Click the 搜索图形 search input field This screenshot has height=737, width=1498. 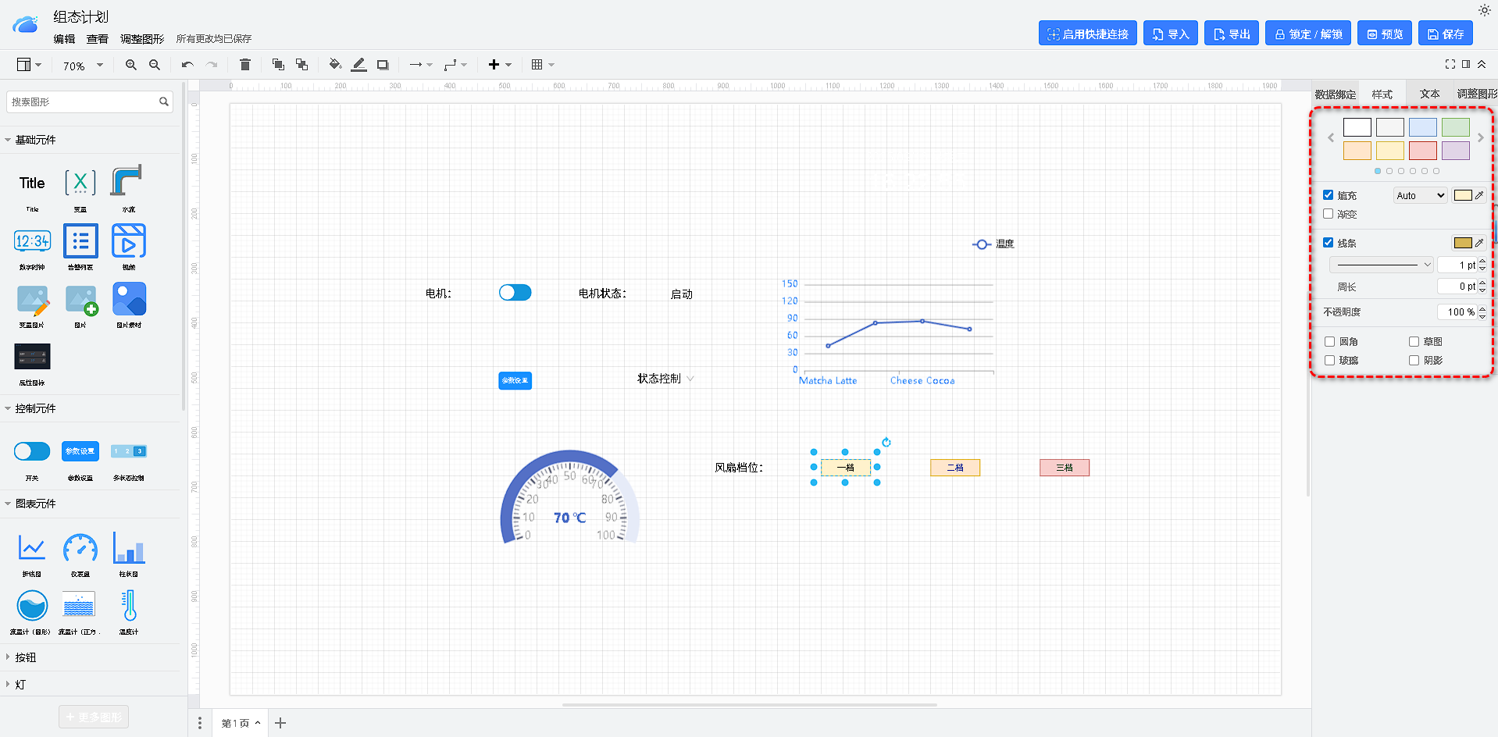pos(82,101)
